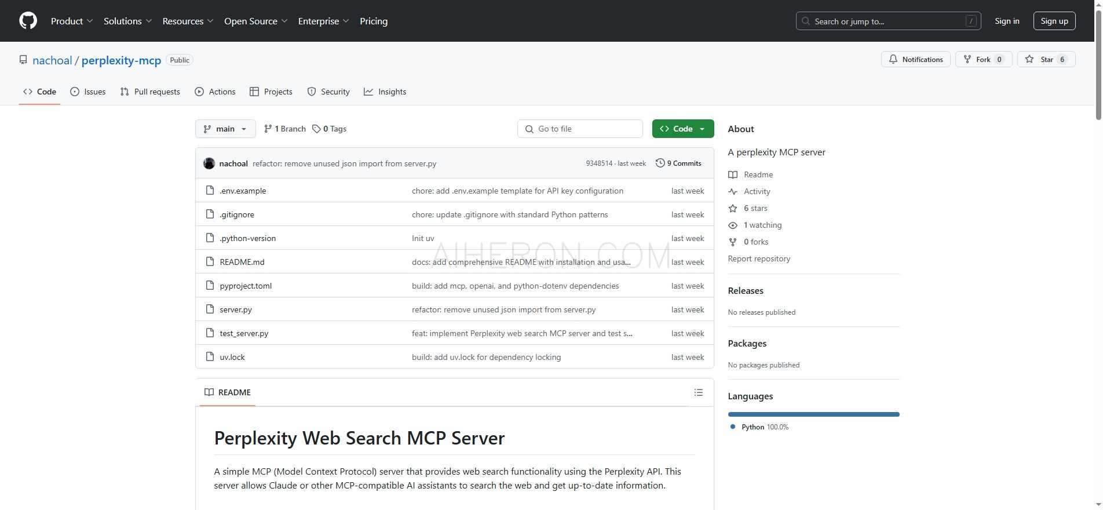Image resolution: width=1103 pixels, height=510 pixels.
Task: Open the test_server.py file
Action: coord(244,333)
